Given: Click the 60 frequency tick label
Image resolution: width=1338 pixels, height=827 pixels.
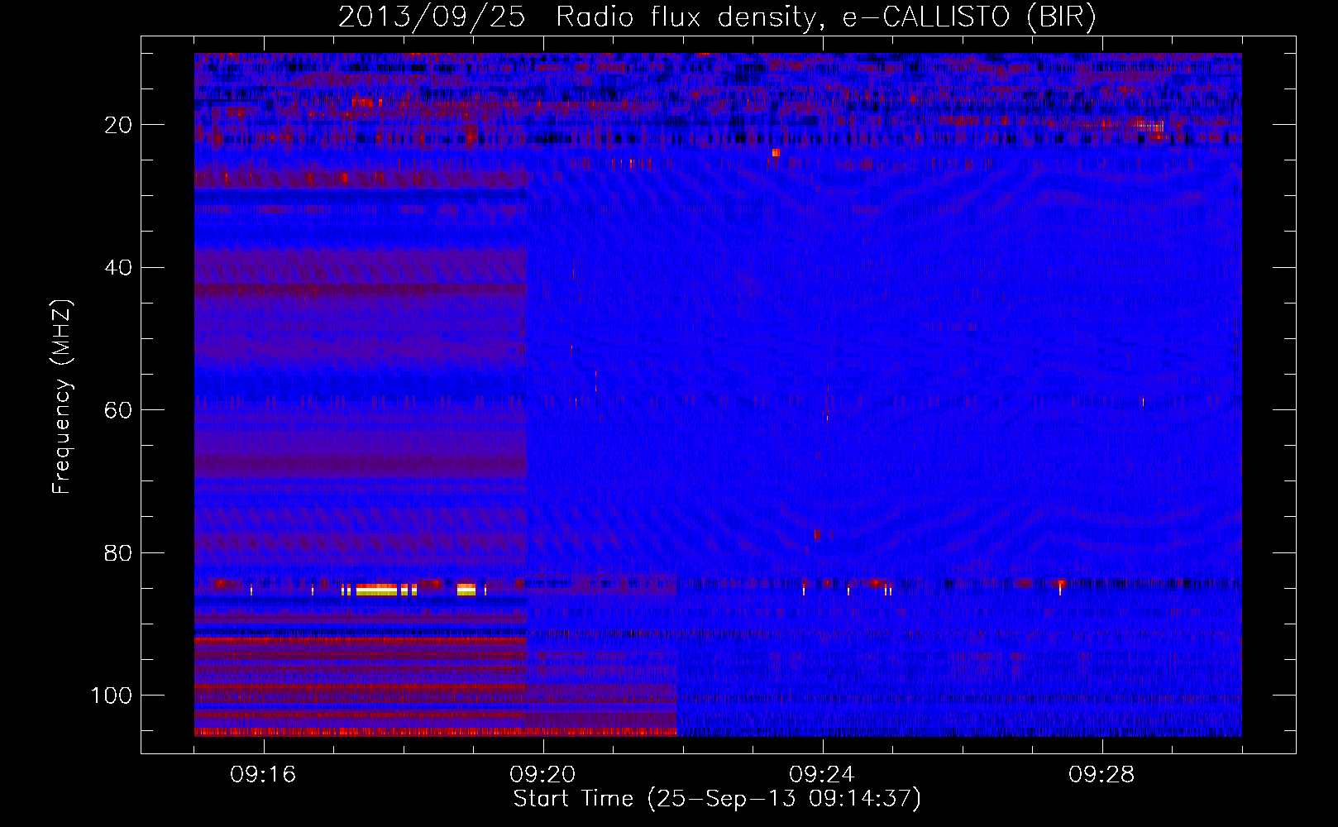Looking at the screenshot, I should click(119, 410).
